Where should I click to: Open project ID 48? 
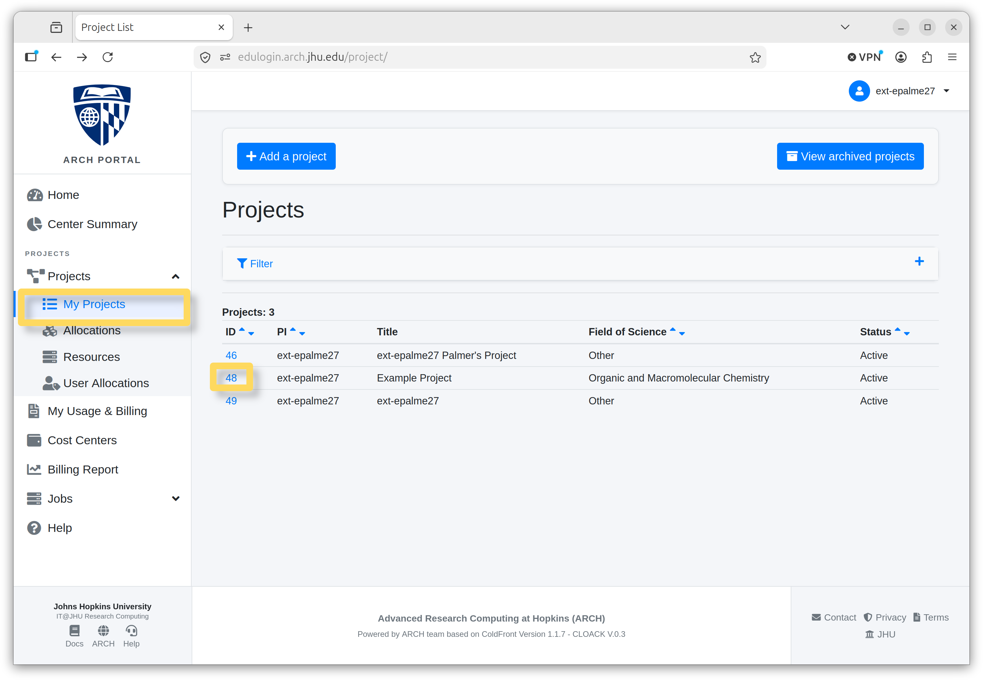click(231, 378)
